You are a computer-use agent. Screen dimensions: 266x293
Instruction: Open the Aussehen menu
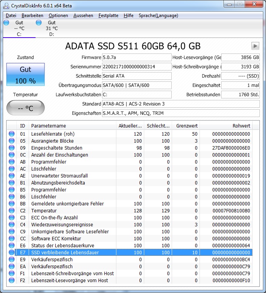(83, 16)
